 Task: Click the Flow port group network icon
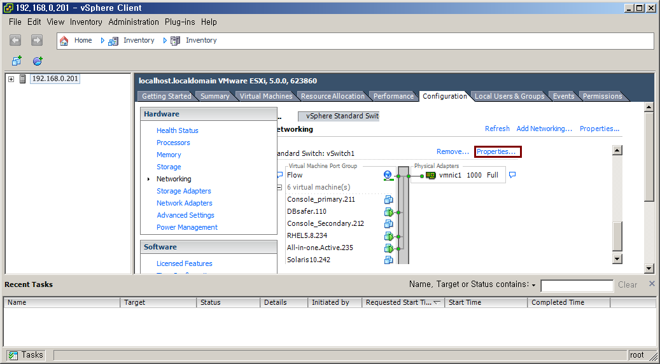[388, 176]
